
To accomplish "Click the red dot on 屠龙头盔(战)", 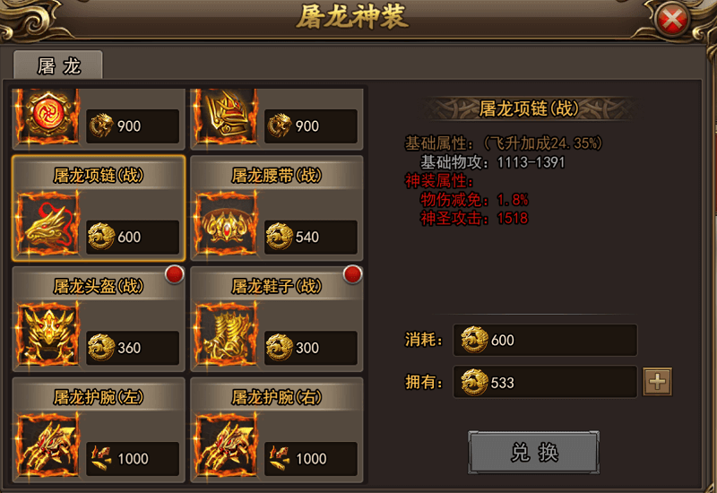I will click(174, 274).
